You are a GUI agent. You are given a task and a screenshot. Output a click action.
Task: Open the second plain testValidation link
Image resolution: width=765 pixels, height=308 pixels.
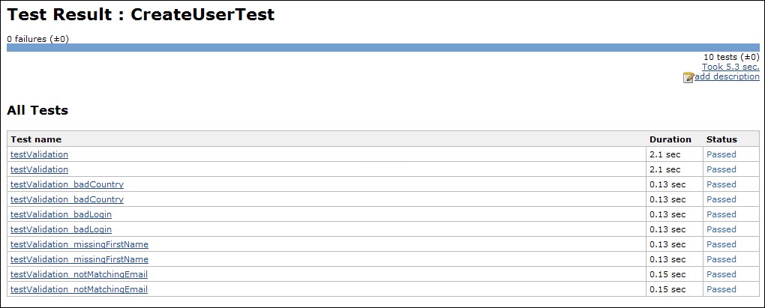(x=39, y=169)
